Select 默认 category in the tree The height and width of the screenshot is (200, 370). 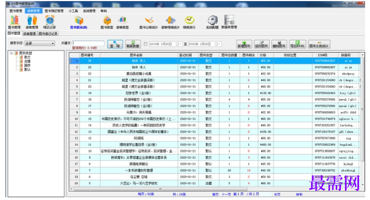[x=27, y=70]
